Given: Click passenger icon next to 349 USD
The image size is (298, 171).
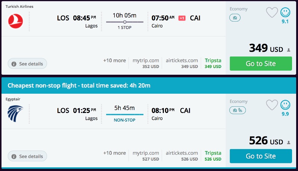Looking at the screenshot, I should pos(289,49).
